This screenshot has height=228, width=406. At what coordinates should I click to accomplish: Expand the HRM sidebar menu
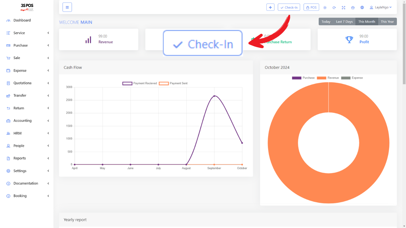(x=18, y=133)
